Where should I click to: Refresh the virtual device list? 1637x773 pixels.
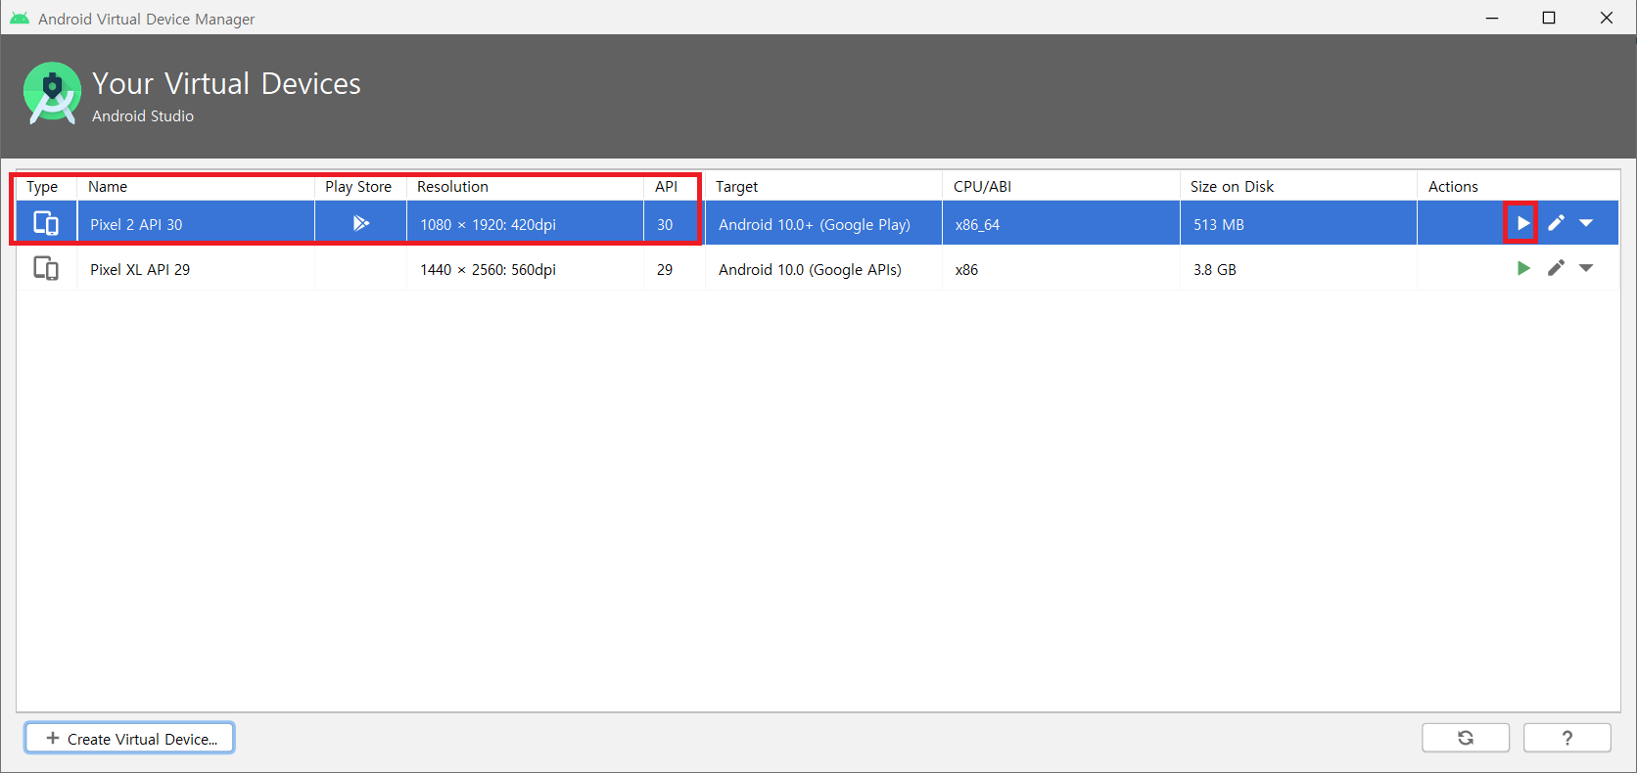1466,738
